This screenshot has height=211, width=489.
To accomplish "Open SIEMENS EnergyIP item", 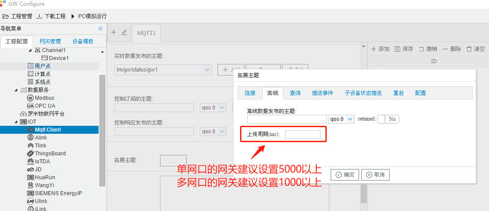I will [55, 193].
